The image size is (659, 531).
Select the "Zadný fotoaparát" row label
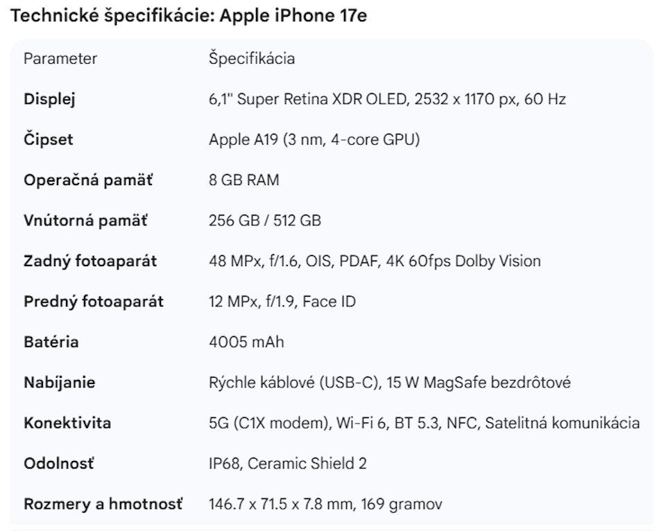pyautogui.click(x=90, y=261)
